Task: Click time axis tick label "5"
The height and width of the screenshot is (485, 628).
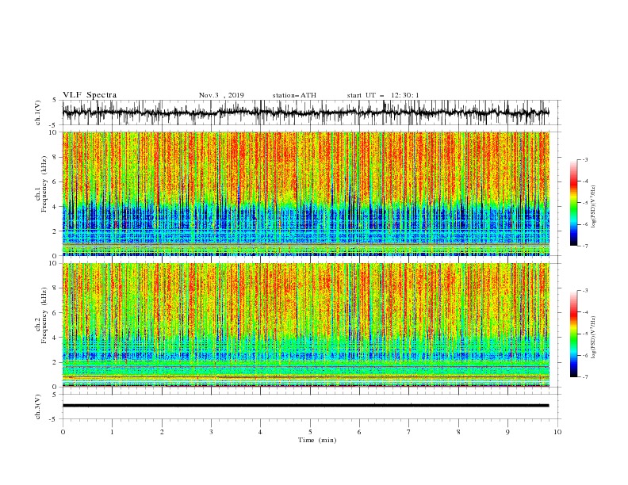Action: point(310,432)
